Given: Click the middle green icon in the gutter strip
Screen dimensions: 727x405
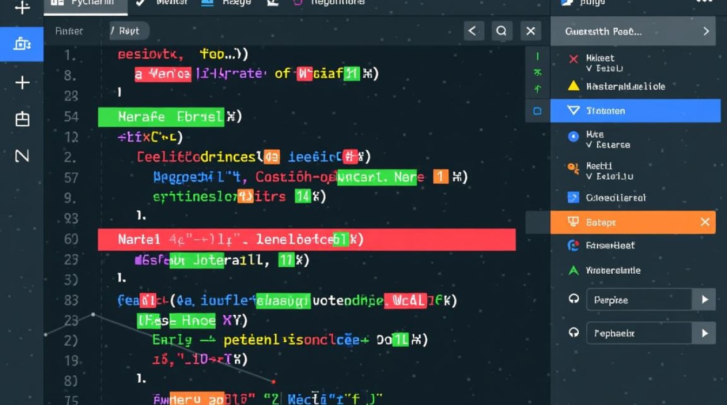Looking at the screenshot, I should 537,72.
